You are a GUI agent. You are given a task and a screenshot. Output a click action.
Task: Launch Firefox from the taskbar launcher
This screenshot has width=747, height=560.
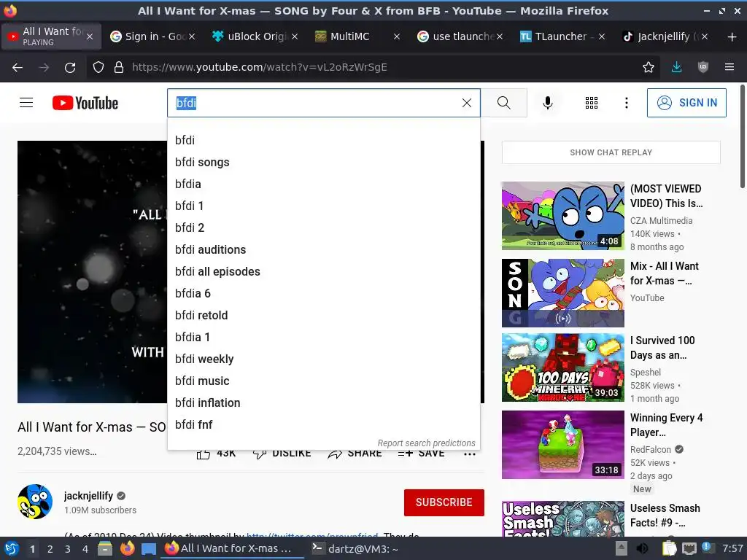coord(127,549)
